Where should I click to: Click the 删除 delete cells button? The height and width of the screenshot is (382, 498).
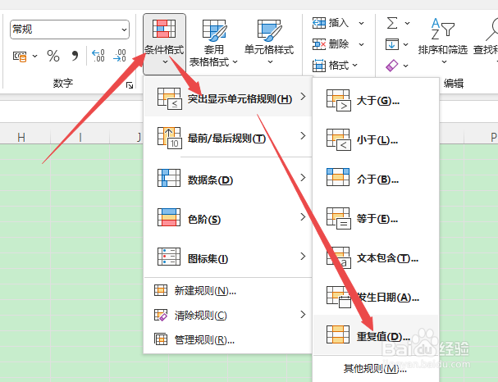coord(331,44)
